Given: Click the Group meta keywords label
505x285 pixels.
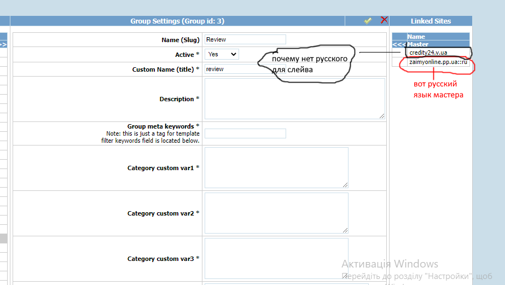Looking at the screenshot, I should click(163, 126).
